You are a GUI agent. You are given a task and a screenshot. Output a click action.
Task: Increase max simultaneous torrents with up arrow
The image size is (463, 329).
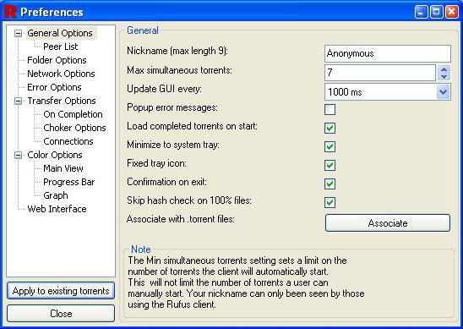pos(444,69)
